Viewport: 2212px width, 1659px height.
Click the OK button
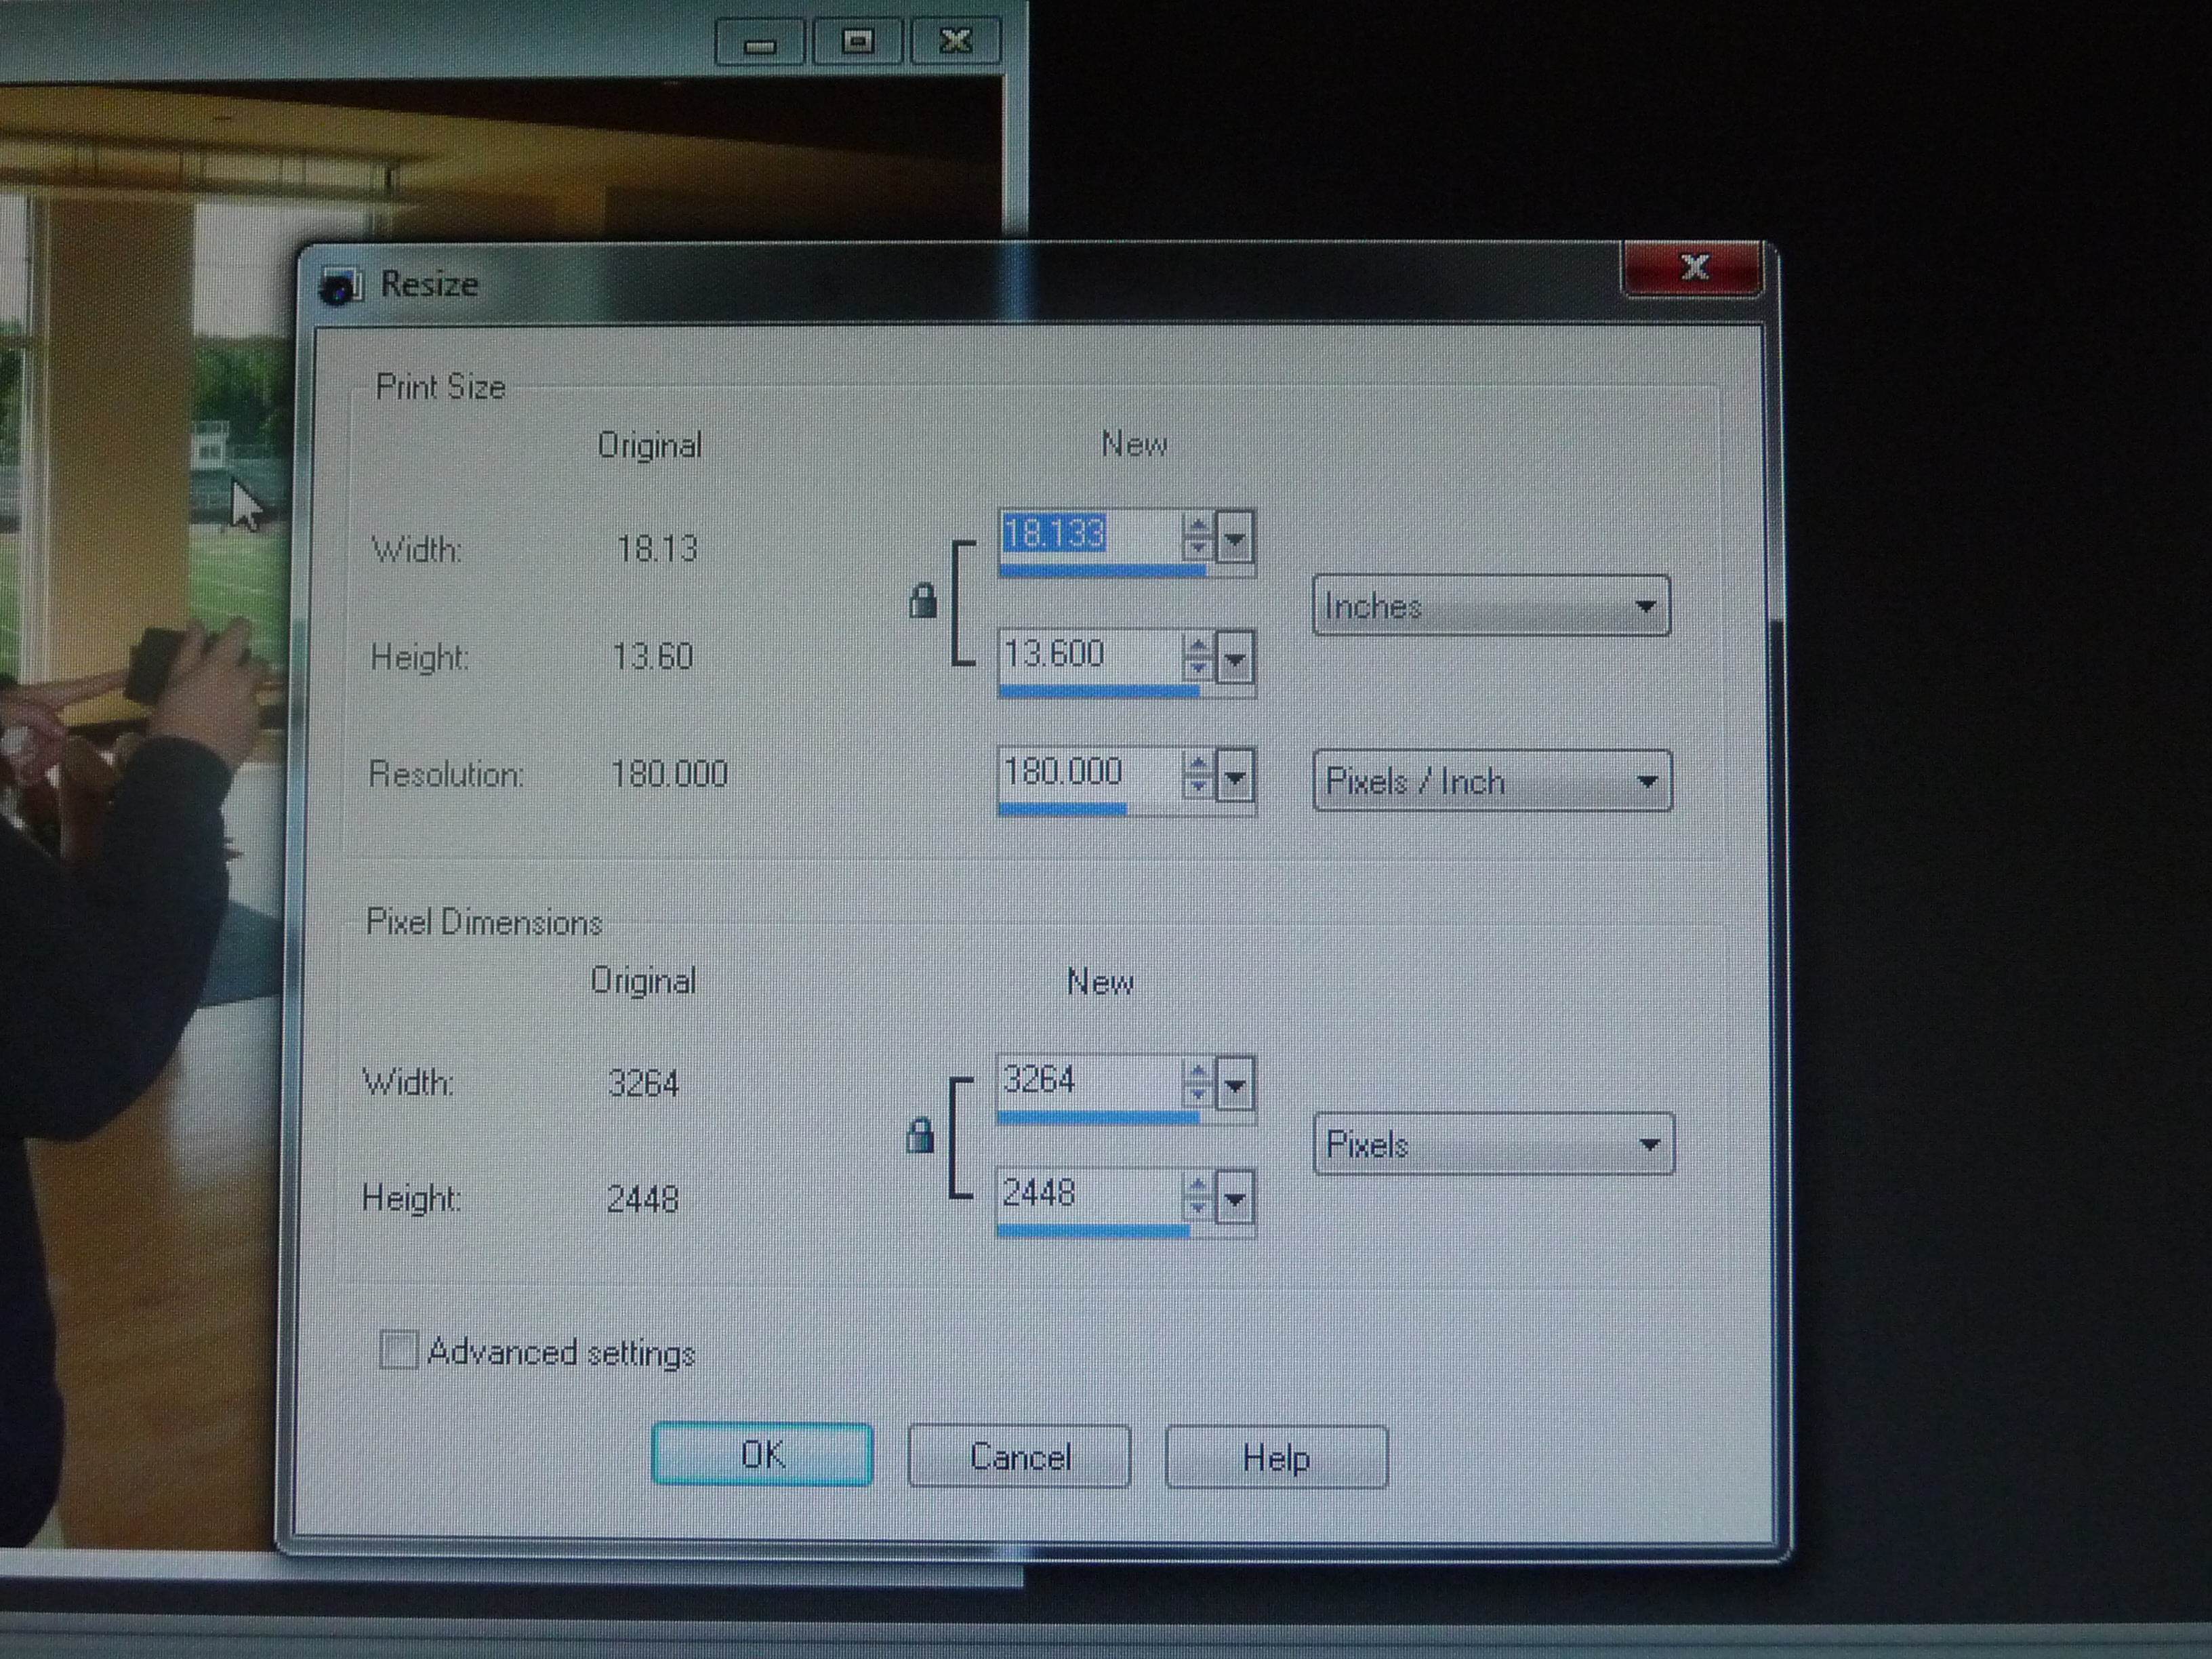point(762,1454)
